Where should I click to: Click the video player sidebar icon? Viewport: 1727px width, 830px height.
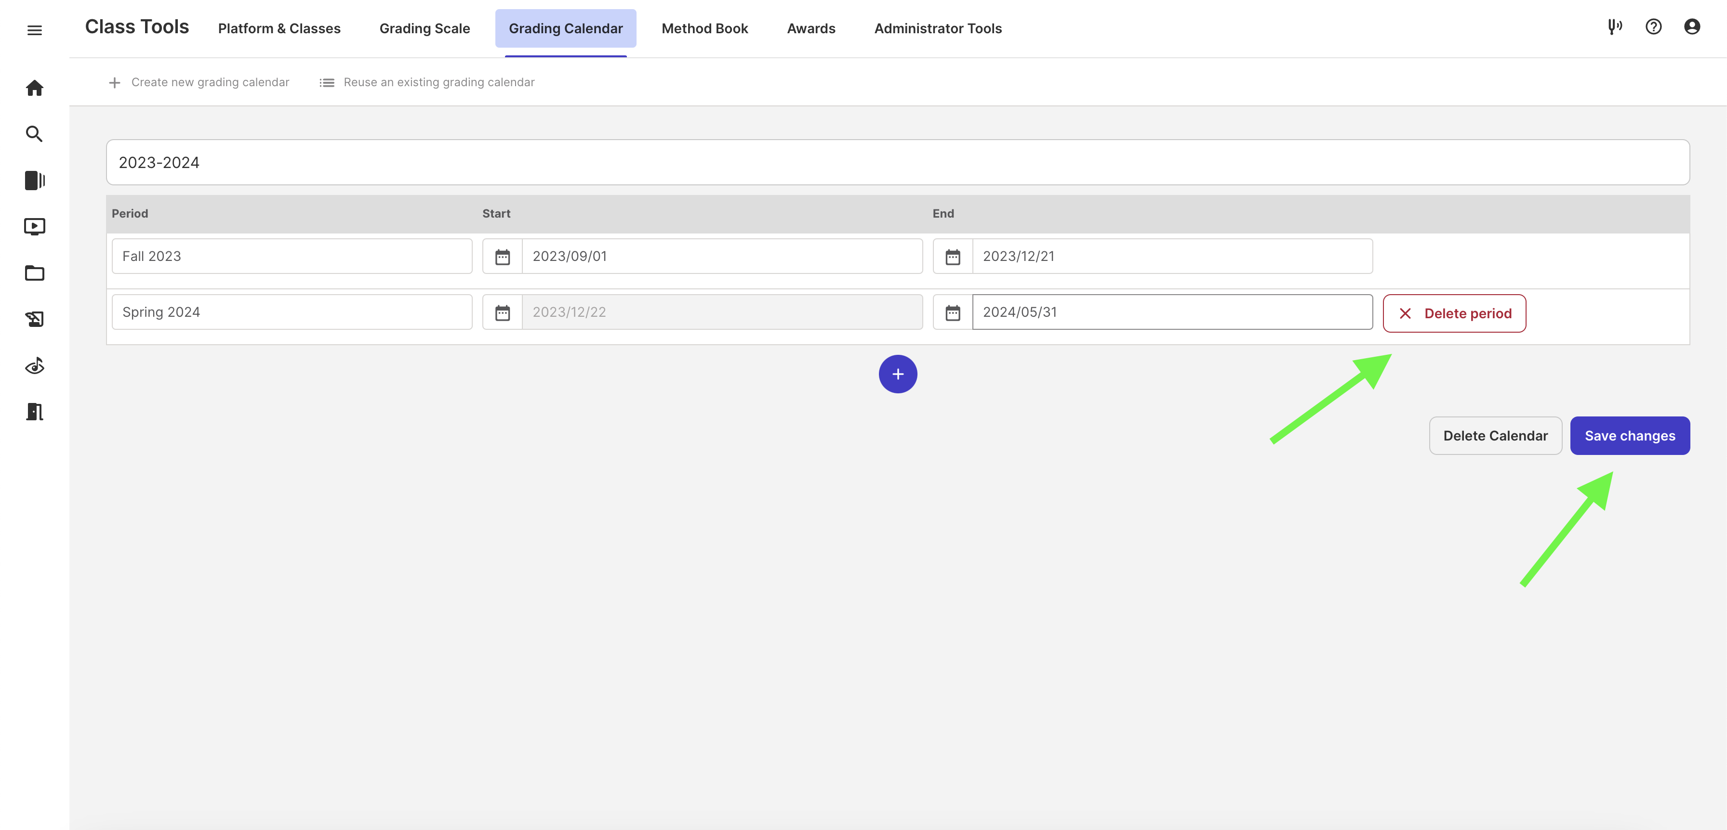[x=34, y=226]
